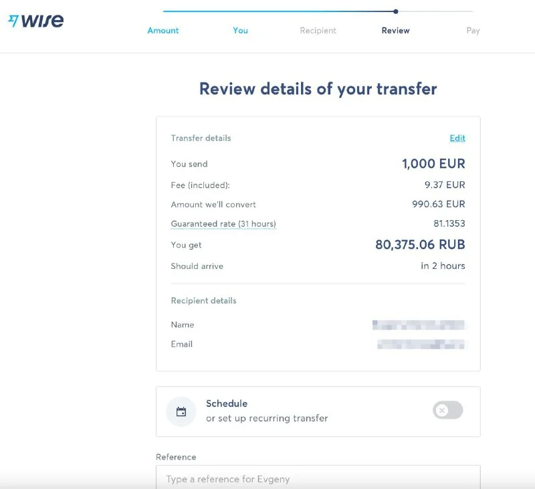Viewport: 535px width, 489px height.
Task: Select the 1,000 EUR send amount
Action: [x=433, y=164]
